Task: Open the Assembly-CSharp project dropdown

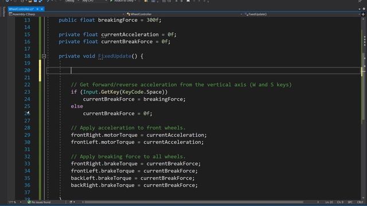Action: (x=67, y=14)
